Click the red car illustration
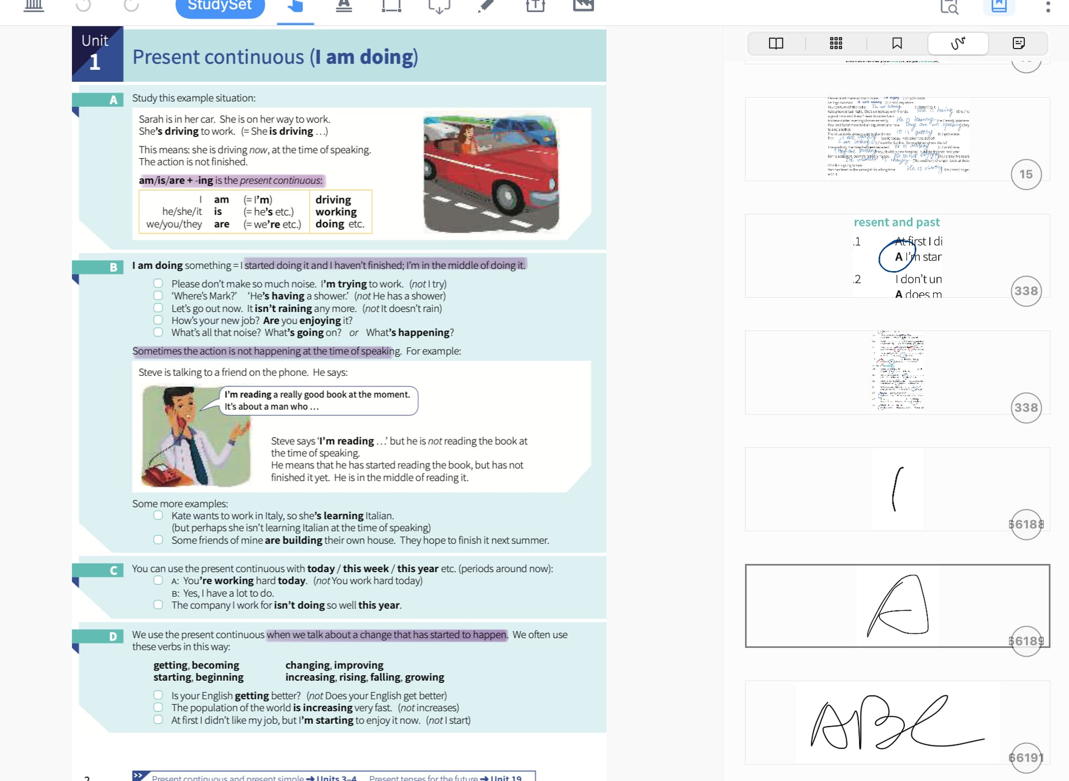Viewport: 1069px width, 781px height. [491, 173]
